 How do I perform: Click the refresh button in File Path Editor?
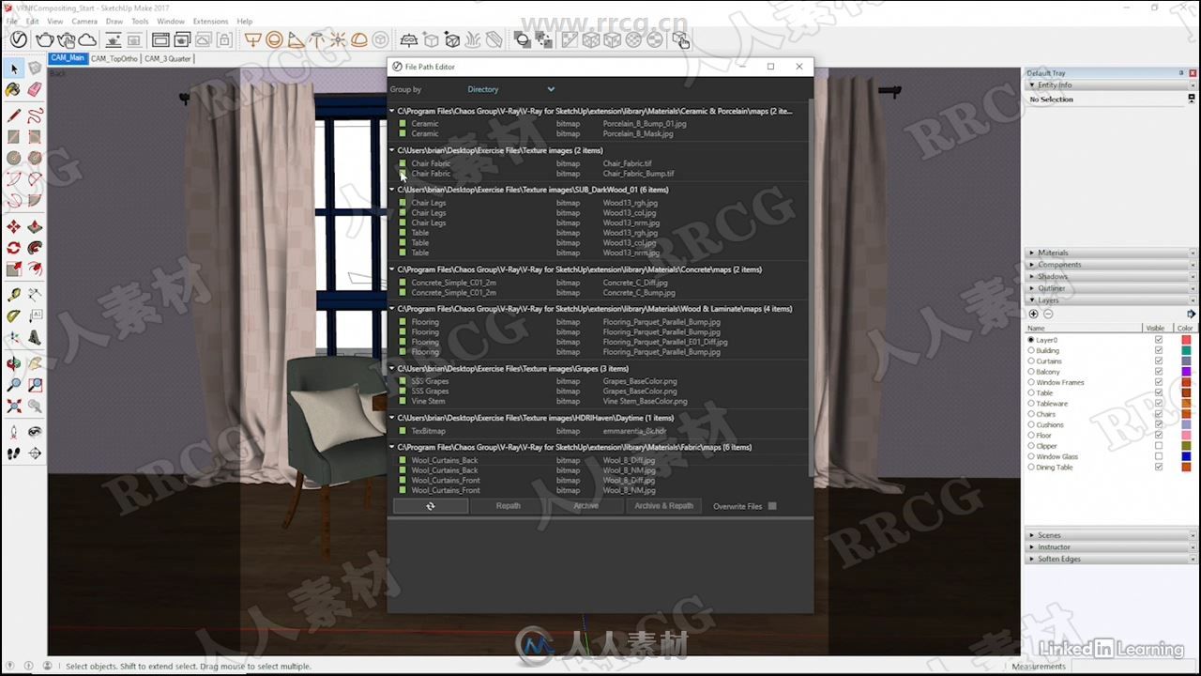(x=431, y=506)
